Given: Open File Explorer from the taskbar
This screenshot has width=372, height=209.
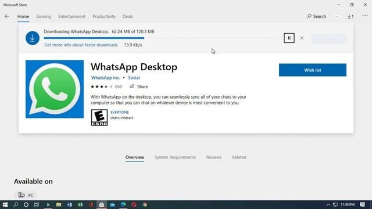Looking at the screenshot, I should pos(59,205).
